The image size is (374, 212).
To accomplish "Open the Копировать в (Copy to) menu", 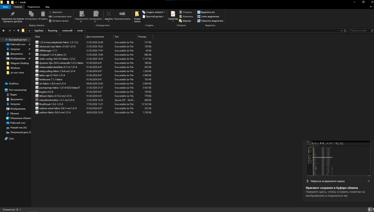I will [x=96, y=17].
